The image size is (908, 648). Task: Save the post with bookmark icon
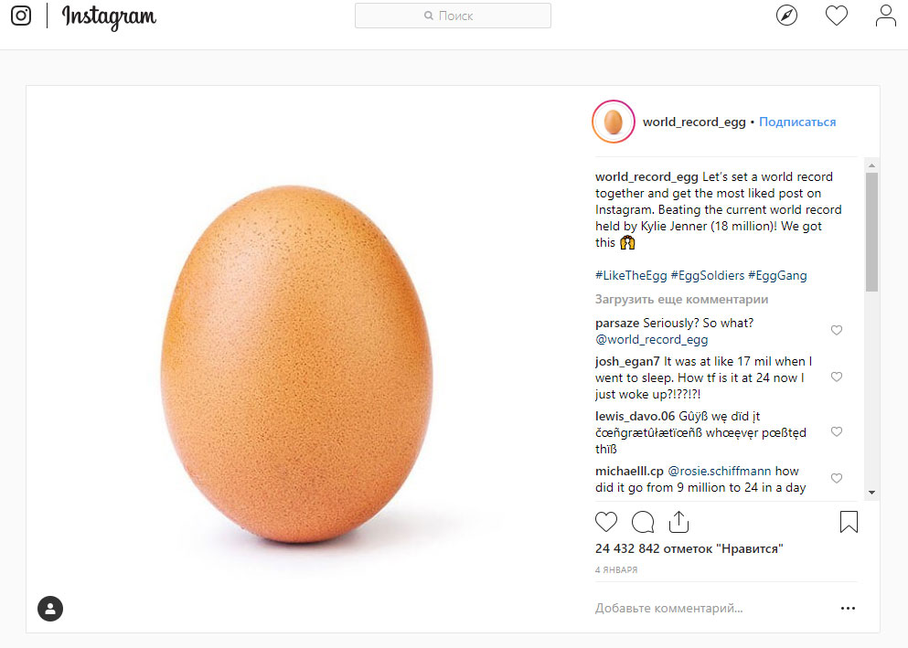pos(849,522)
